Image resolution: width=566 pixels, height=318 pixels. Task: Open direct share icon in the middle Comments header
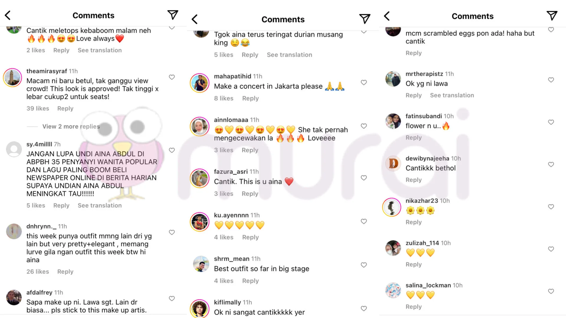pos(365,19)
